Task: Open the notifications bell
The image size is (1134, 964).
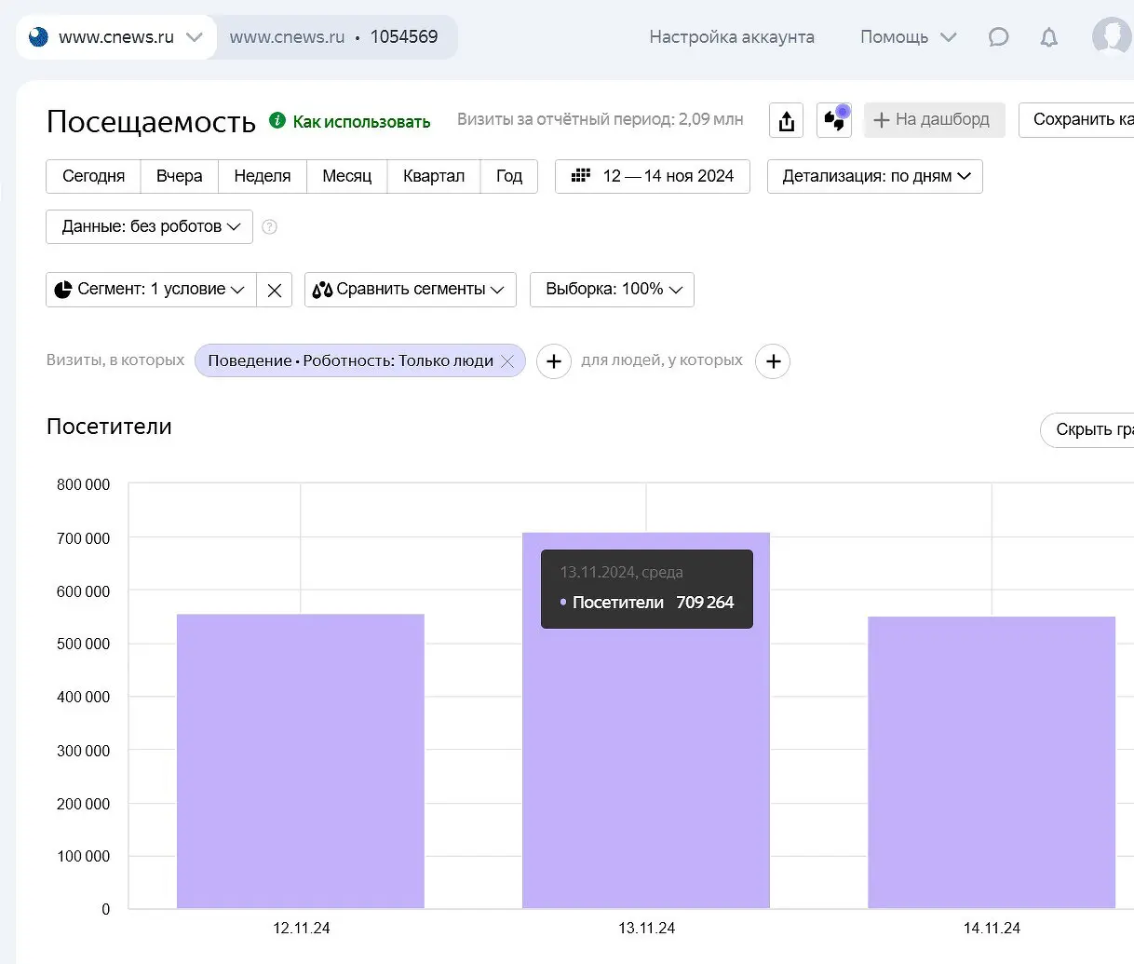Action: click(x=1048, y=37)
